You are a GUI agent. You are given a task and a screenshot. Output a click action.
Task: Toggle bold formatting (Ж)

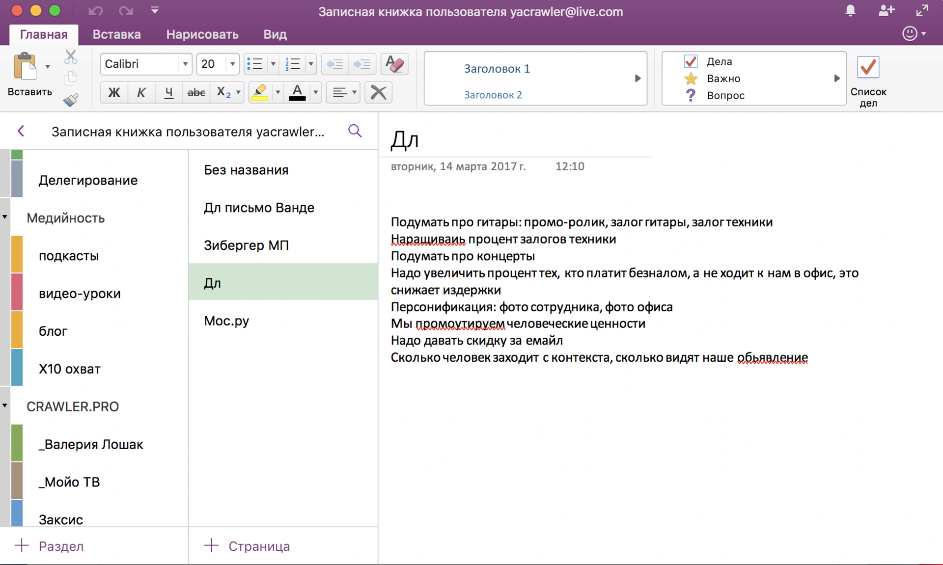click(114, 92)
